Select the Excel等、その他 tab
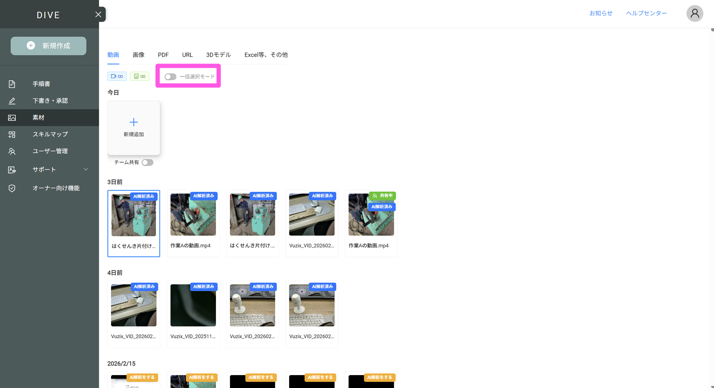The width and height of the screenshot is (714, 388). (266, 55)
